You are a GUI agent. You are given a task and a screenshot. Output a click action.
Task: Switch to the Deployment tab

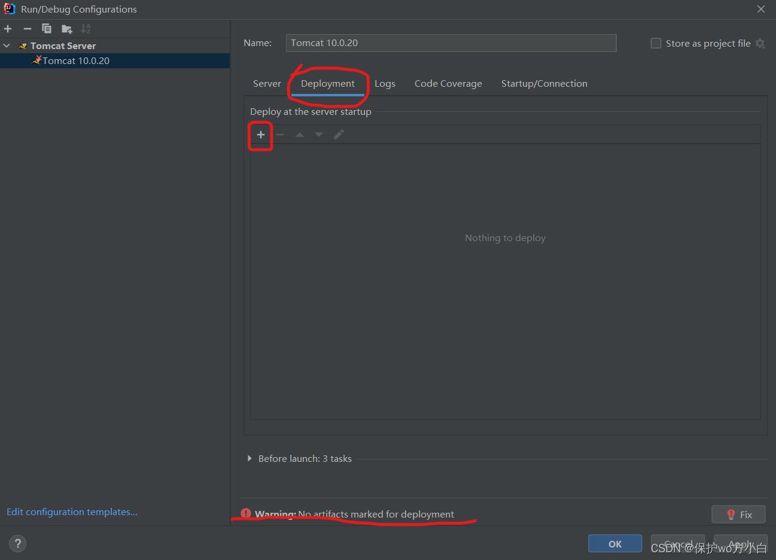click(328, 84)
